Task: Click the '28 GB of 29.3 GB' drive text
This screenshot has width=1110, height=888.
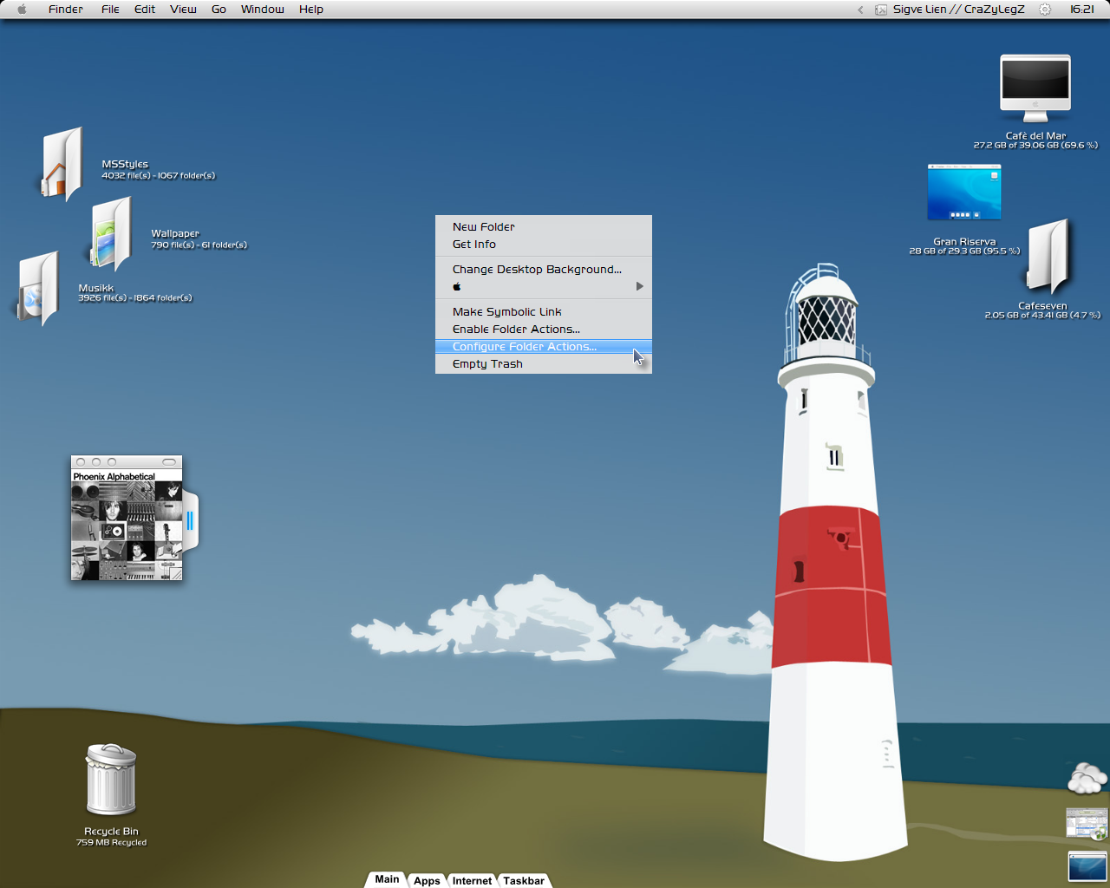Action: (964, 251)
